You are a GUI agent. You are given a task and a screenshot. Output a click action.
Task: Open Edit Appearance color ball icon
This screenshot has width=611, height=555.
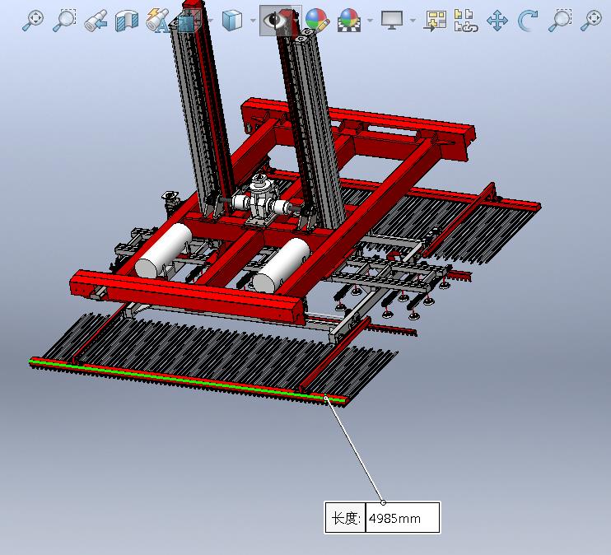(317, 21)
